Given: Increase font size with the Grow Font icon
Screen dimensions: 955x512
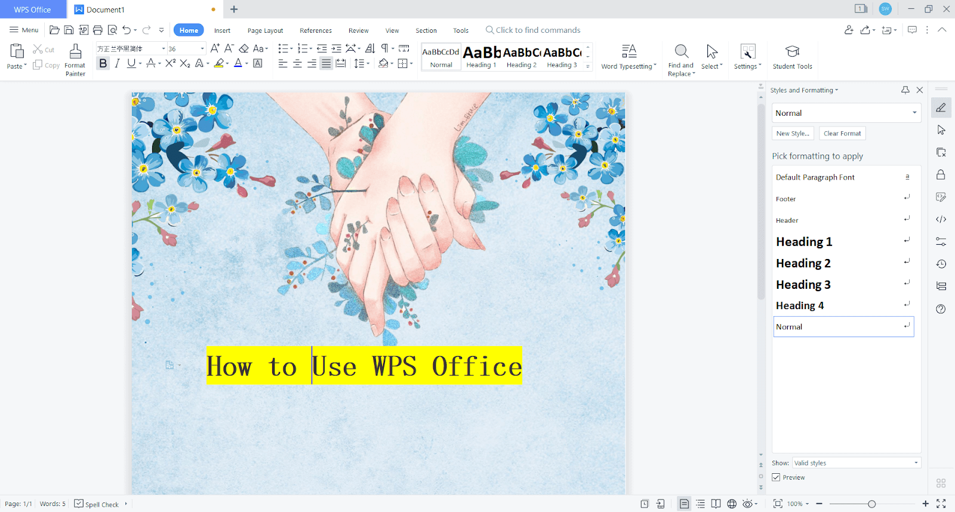Looking at the screenshot, I should click(215, 48).
